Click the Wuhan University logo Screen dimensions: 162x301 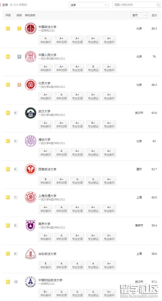[30, 113]
